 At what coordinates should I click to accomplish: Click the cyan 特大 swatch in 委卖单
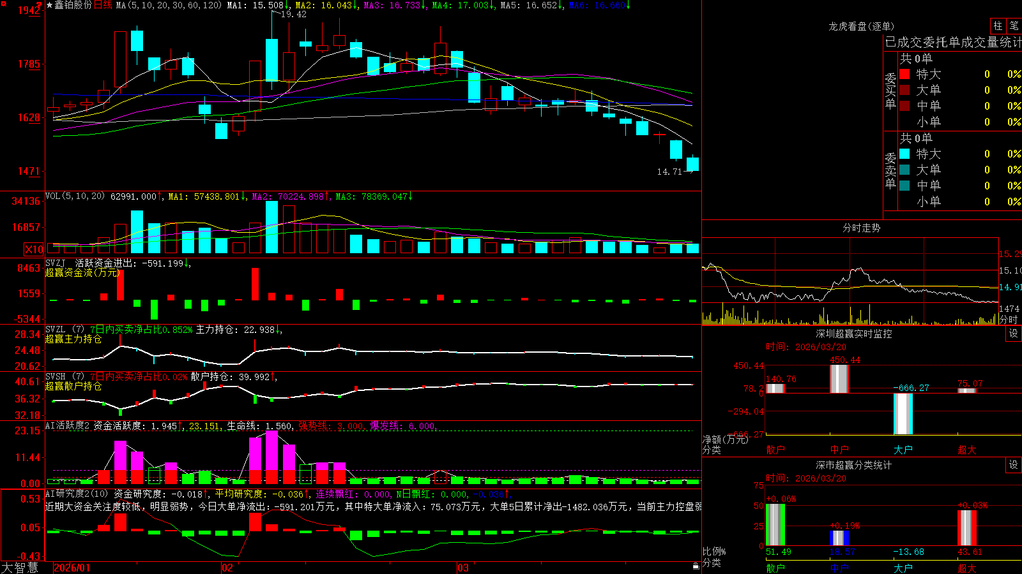(x=904, y=154)
